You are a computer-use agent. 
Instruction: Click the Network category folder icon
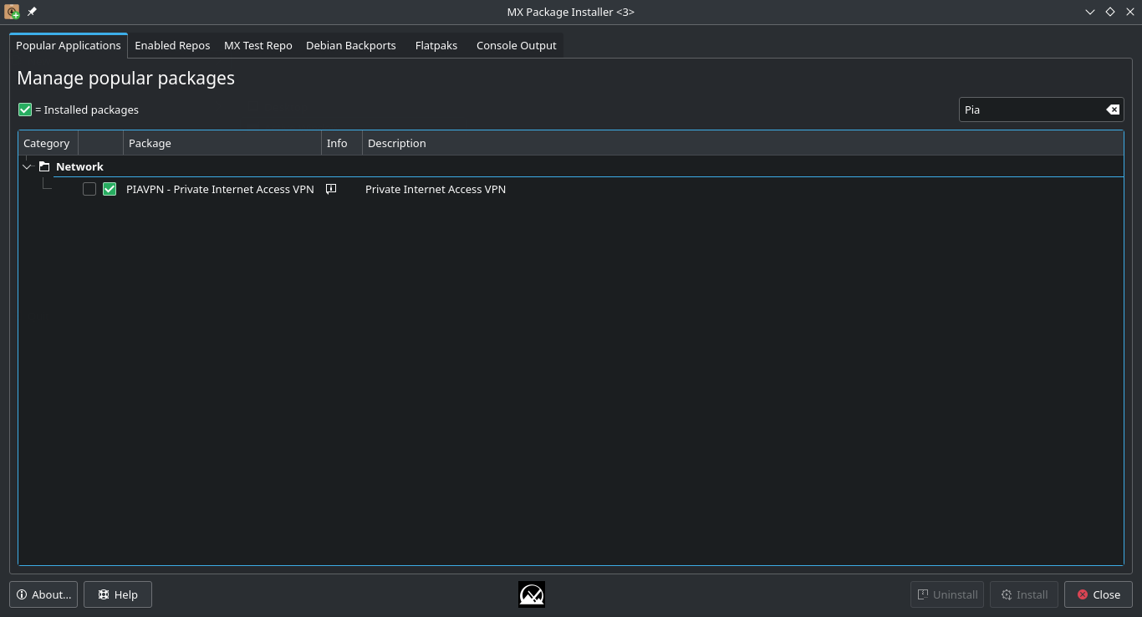coord(44,166)
